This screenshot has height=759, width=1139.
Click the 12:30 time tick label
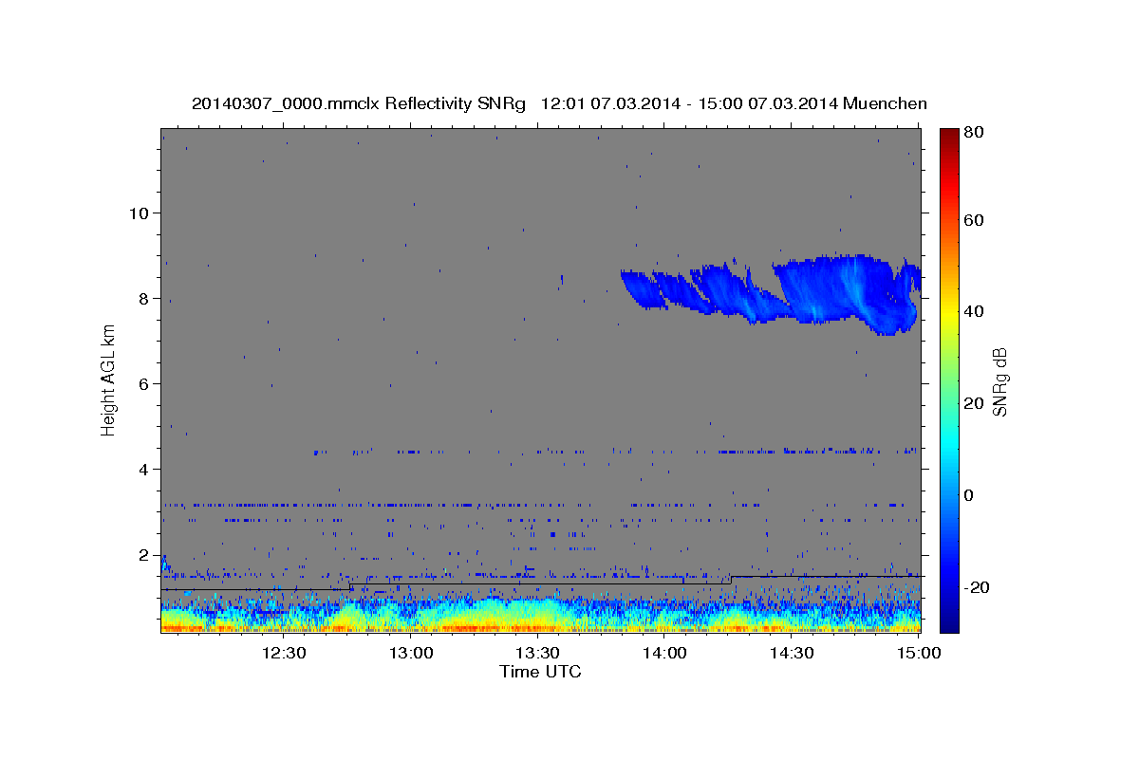click(x=284, y=653)
